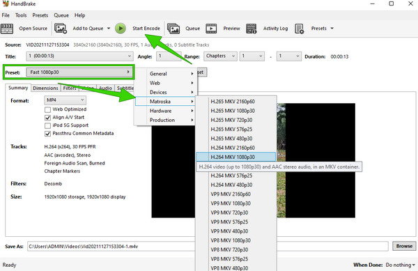Select the H.265 MKV 480p30 preset

click(236, 139)
